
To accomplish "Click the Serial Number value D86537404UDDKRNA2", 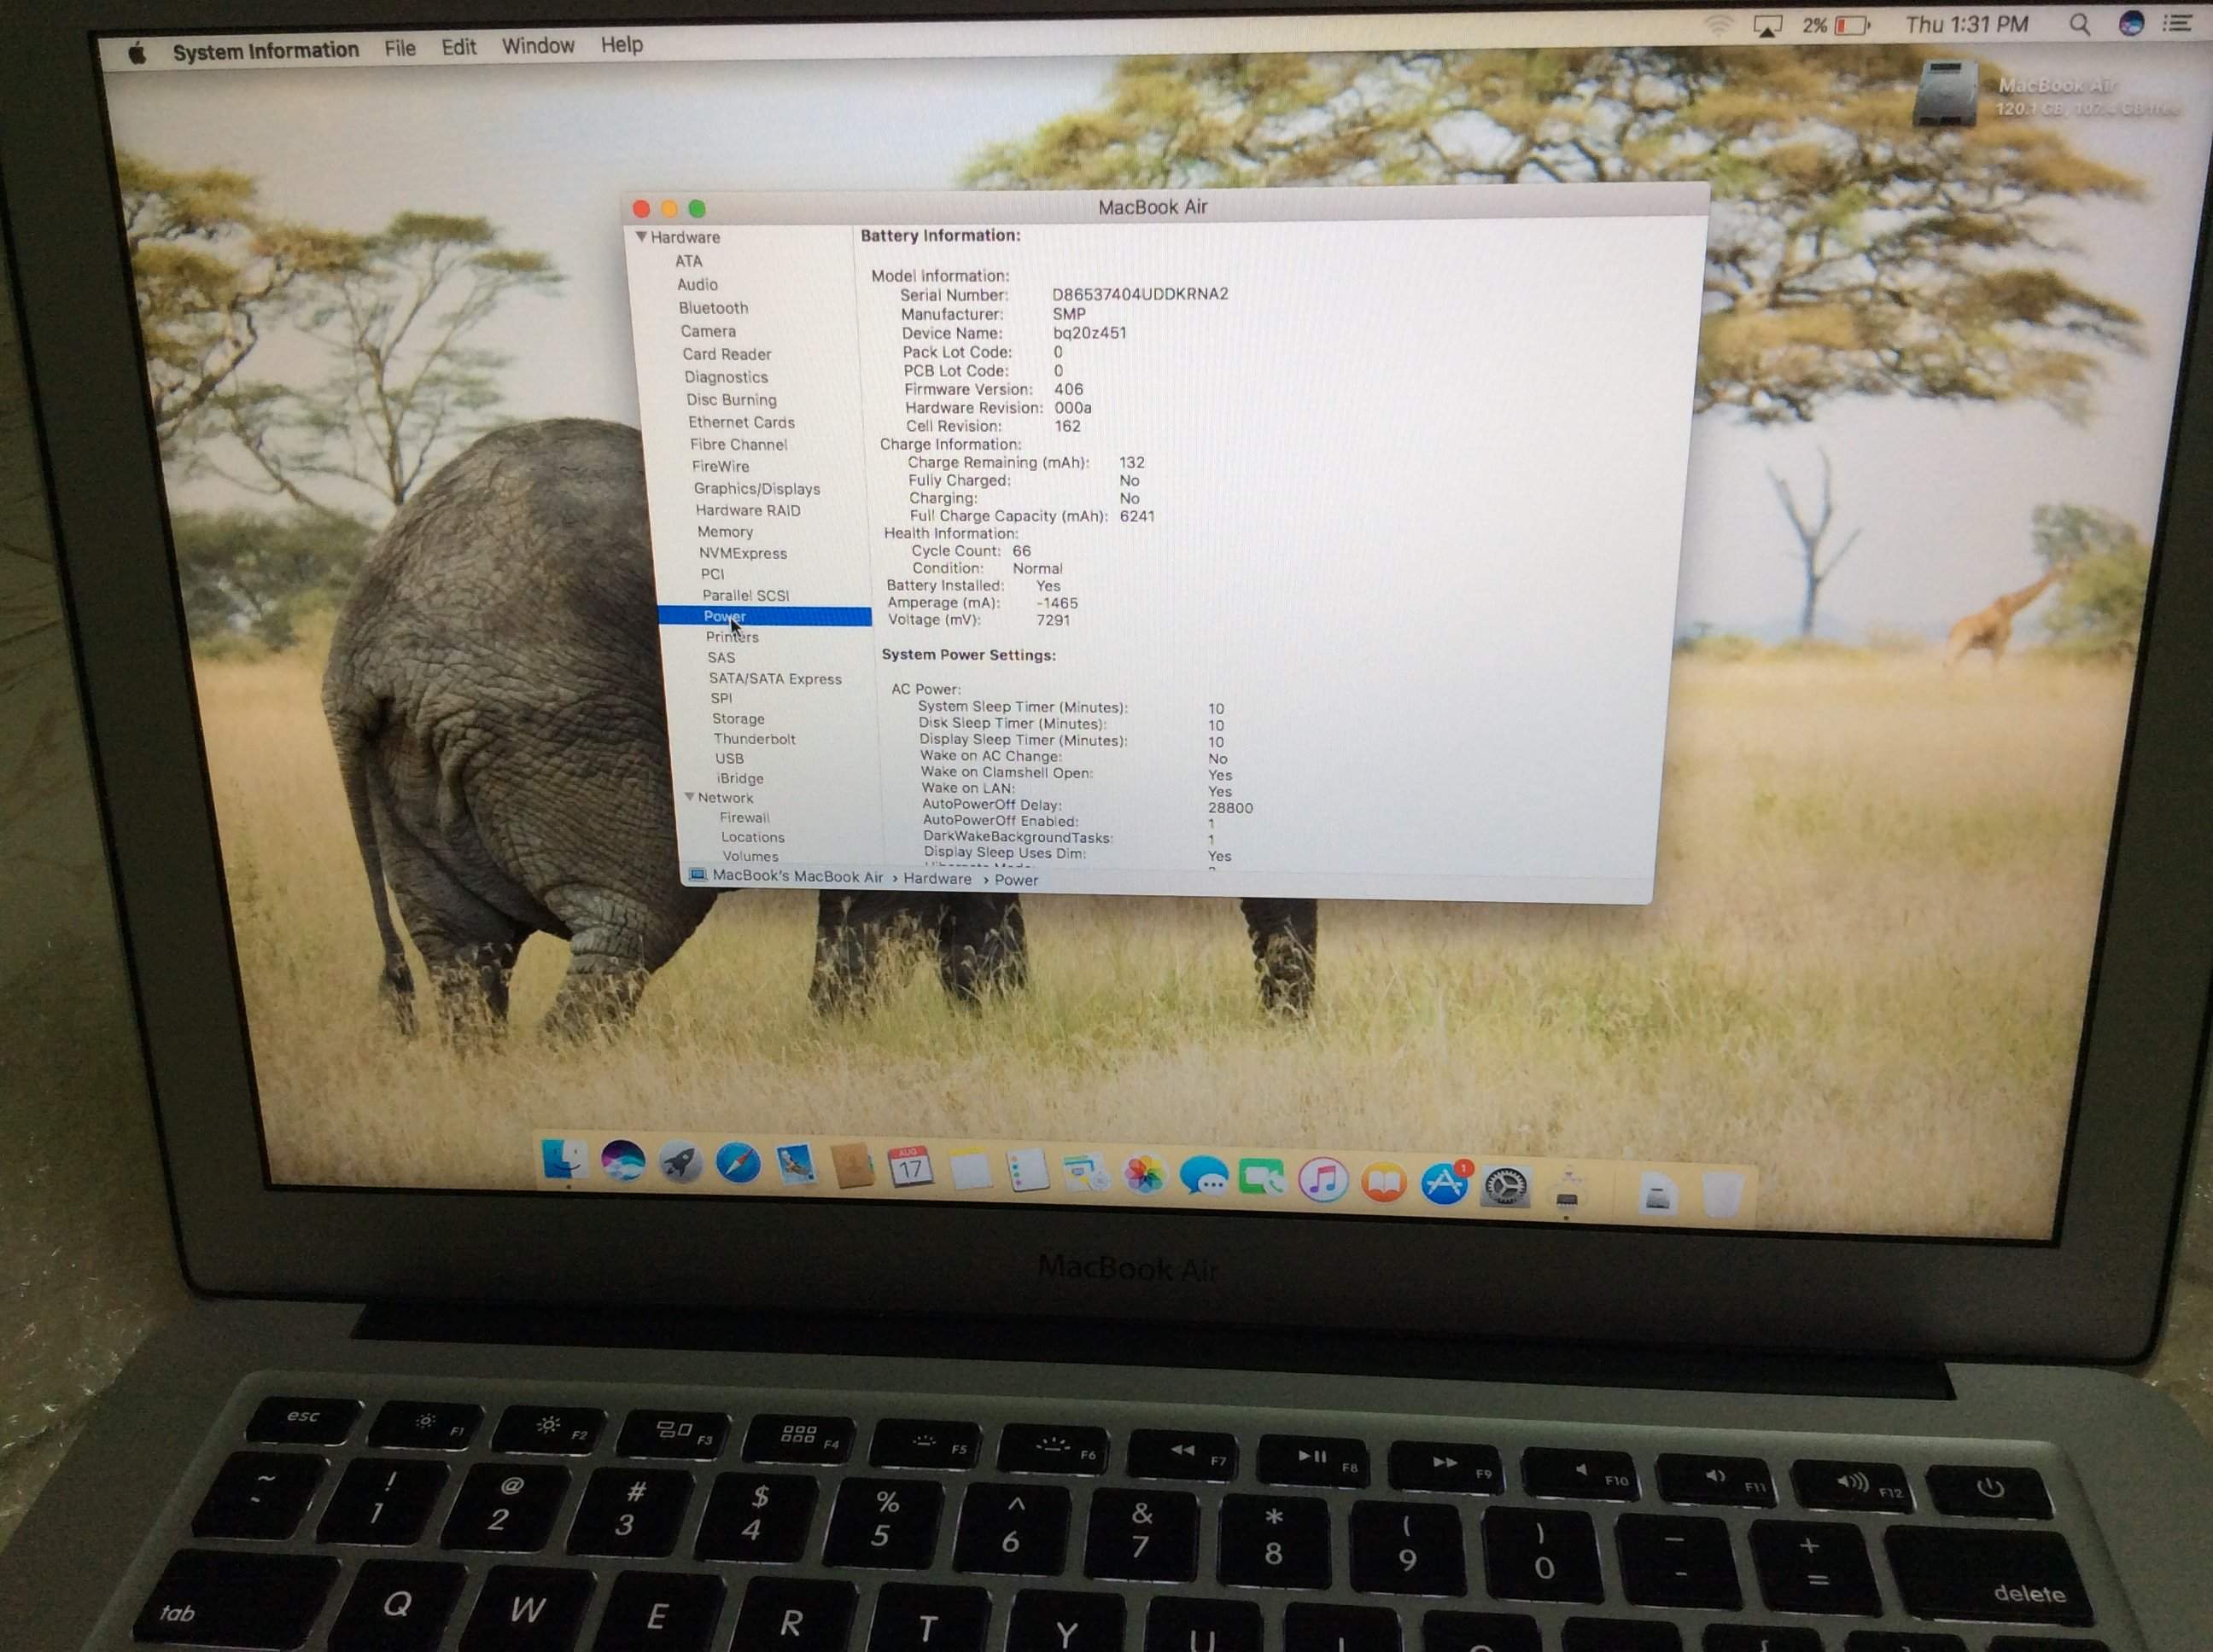I will (x=1140, y=293).
